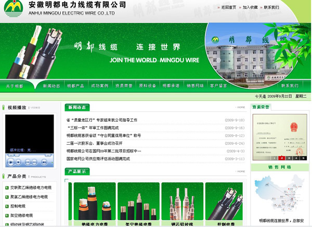Image resolution: width=312 pixels, height=227 pixels.
Task: Skip to previous track in media player
Action: [x=28, y=162]
